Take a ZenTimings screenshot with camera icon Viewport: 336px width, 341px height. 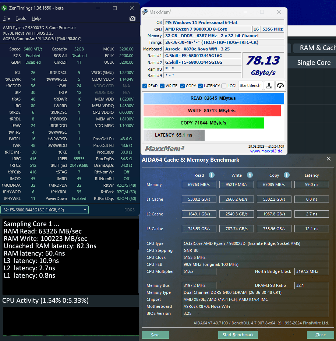[x=132, y=18]
